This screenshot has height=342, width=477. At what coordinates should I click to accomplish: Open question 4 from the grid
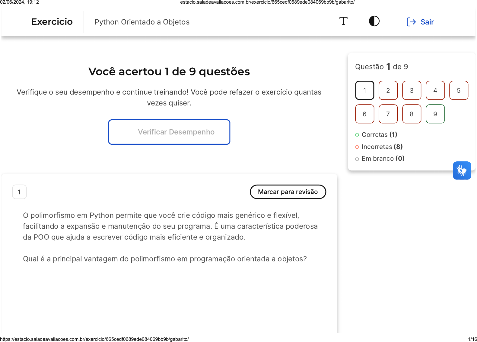435,90
